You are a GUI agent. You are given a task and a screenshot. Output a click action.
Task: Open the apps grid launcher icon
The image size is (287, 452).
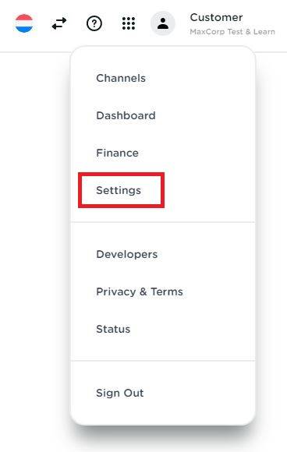(x=129, y=23)
